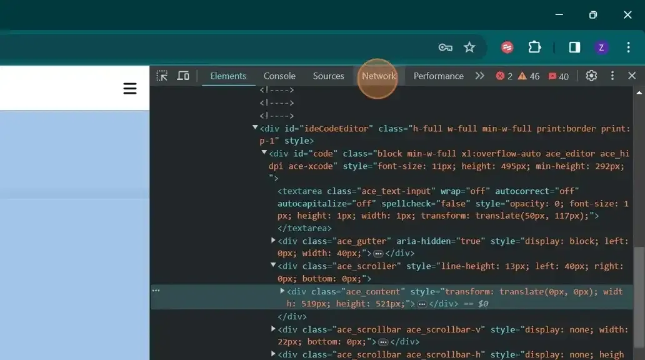Collapse the ideCodeEditor div node

255,128
